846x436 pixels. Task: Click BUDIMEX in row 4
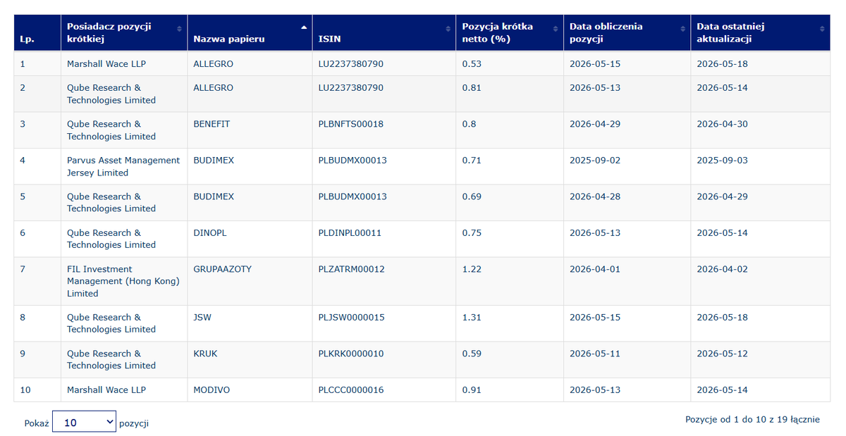coord(214,160)
